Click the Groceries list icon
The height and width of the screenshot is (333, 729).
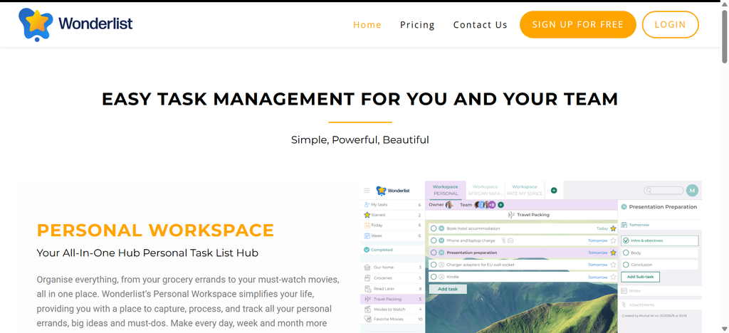coord(367,278)
